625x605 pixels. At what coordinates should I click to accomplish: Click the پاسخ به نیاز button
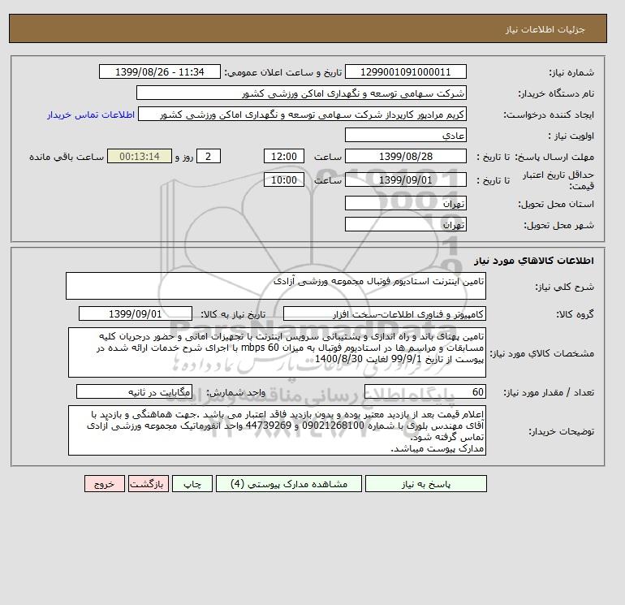pyautogui.click(x=425, y=484)
